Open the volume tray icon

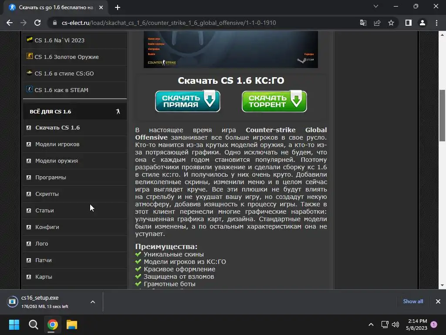point(395,325)
